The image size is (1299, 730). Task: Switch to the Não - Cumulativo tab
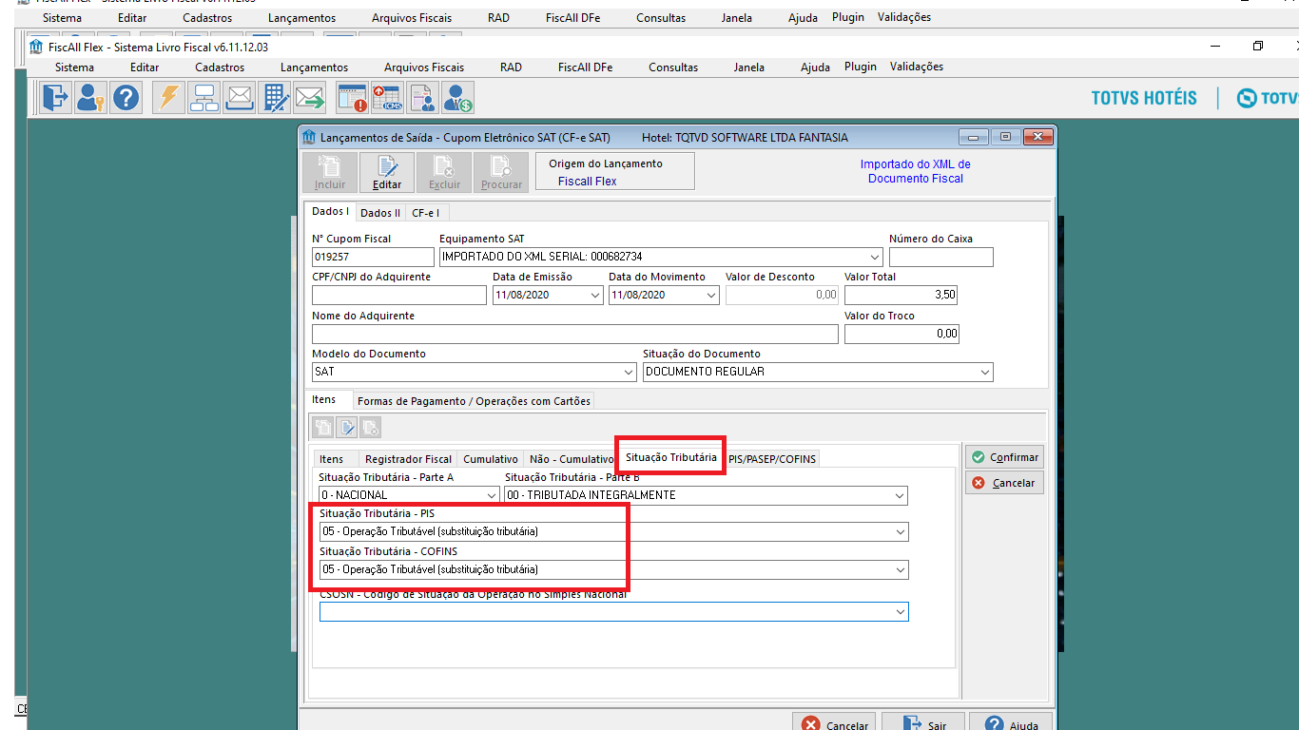point(572,459)
